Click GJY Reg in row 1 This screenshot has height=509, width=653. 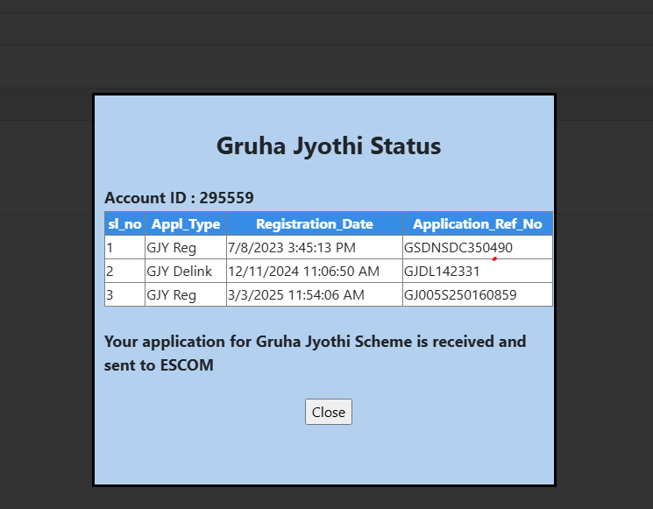[171, 248]
